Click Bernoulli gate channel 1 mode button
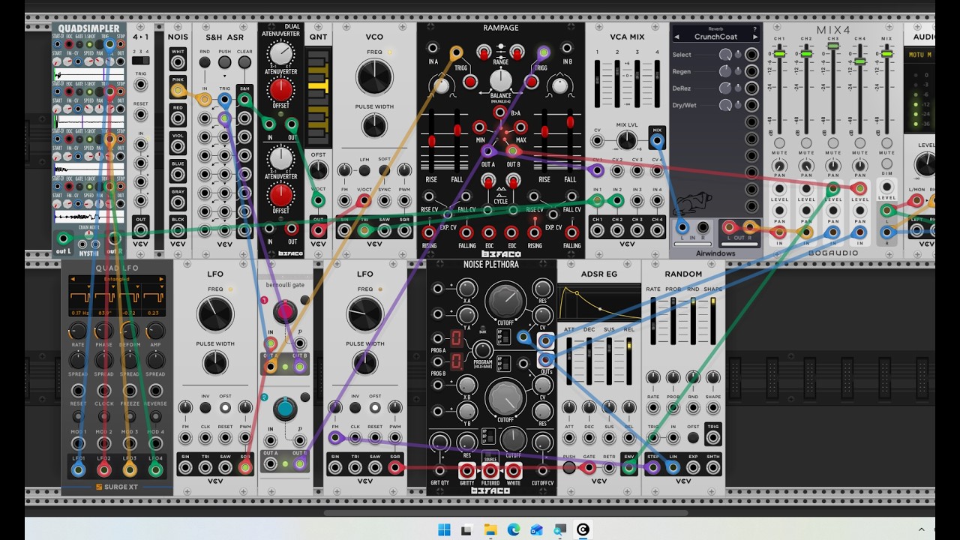This screenshot has width=960, height=540. pos(304,300)
